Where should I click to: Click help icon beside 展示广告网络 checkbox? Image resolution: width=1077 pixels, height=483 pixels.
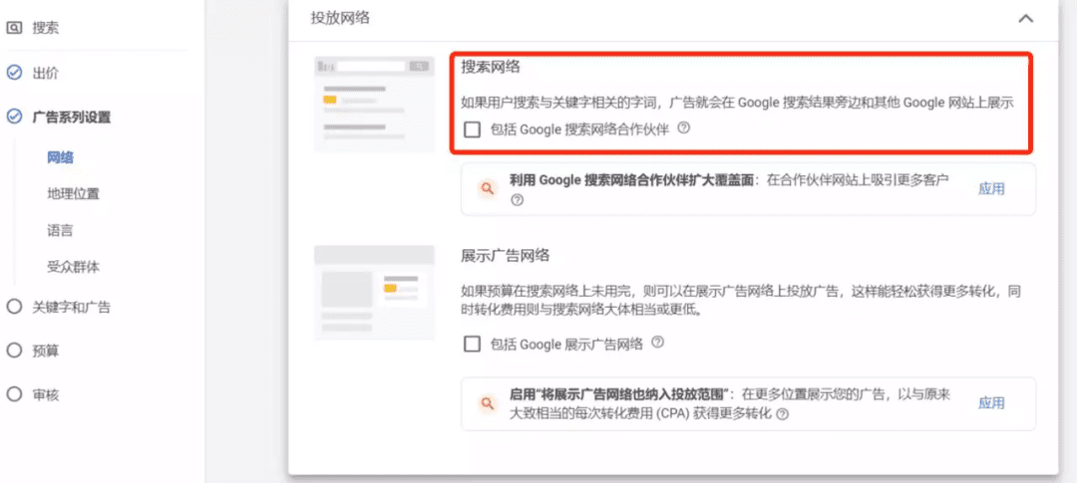[658, 343]
